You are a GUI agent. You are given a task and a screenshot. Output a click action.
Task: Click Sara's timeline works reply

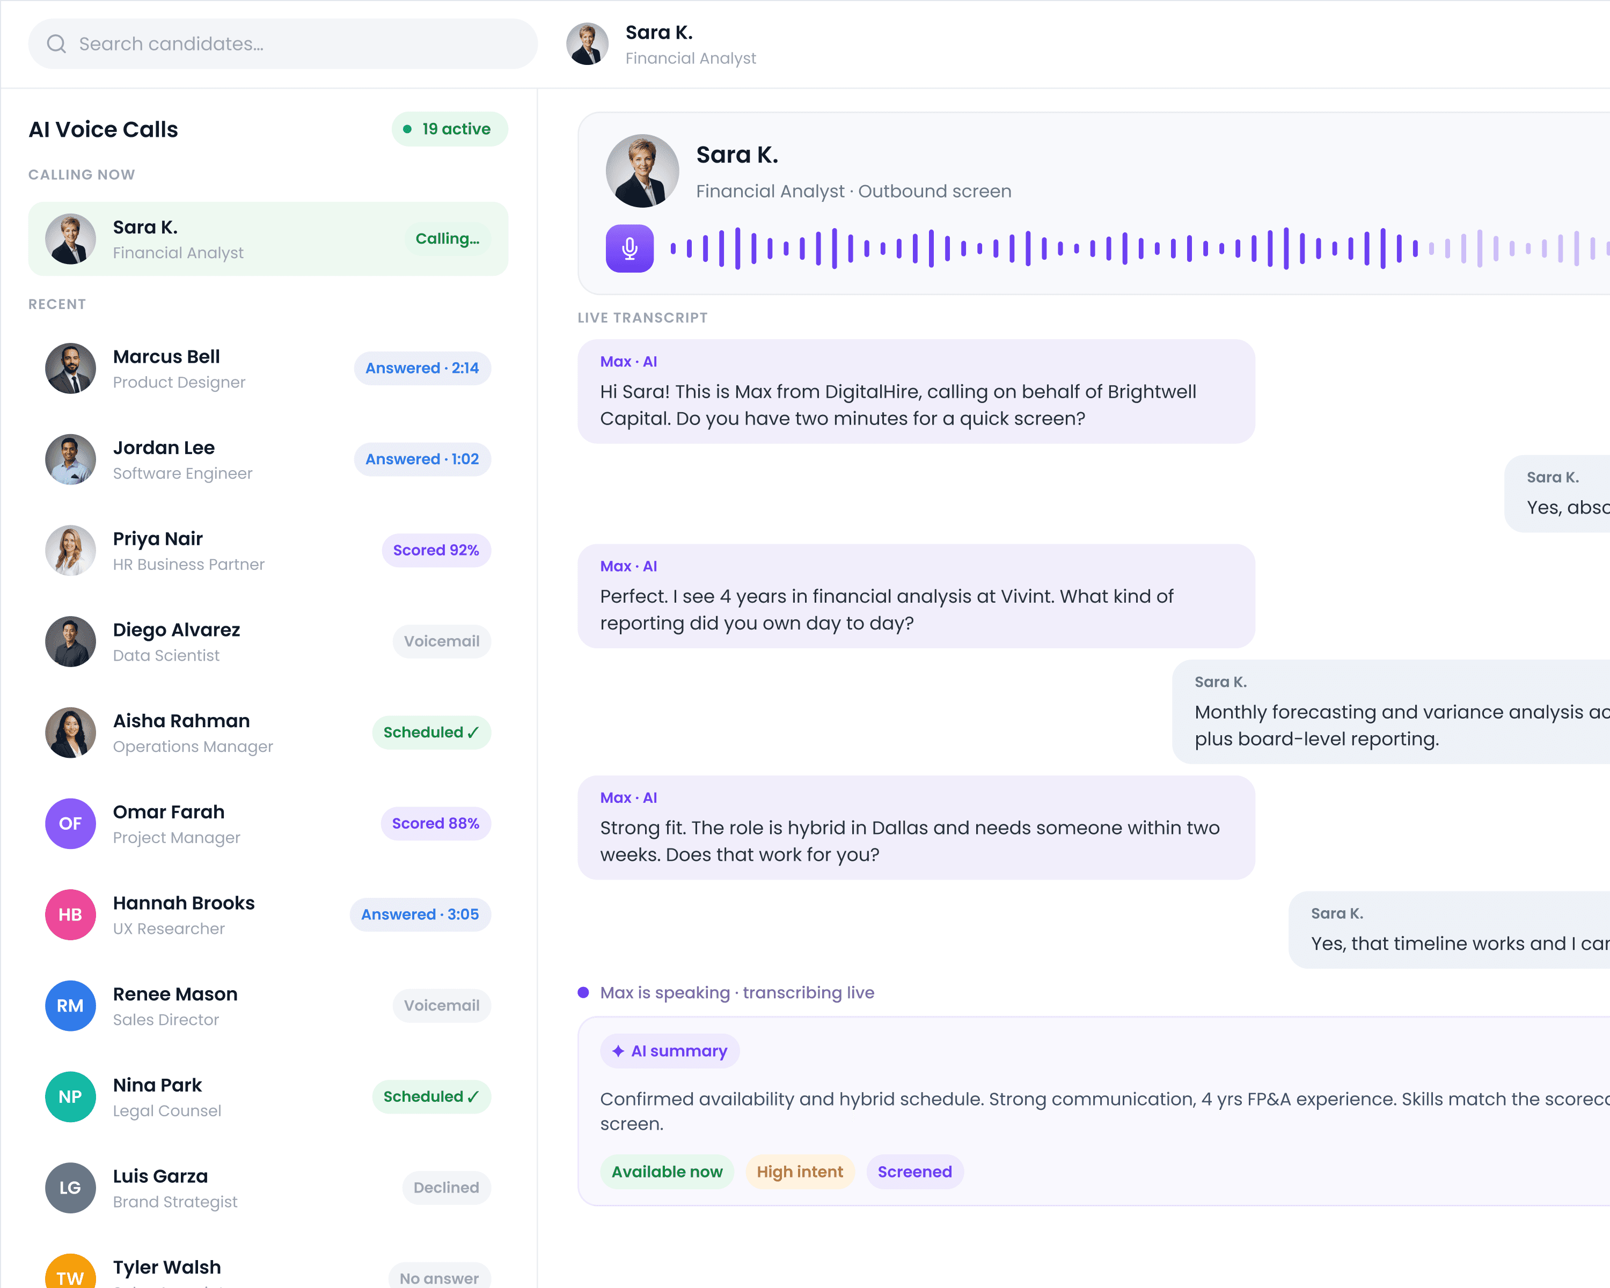tap(1450, 931)
